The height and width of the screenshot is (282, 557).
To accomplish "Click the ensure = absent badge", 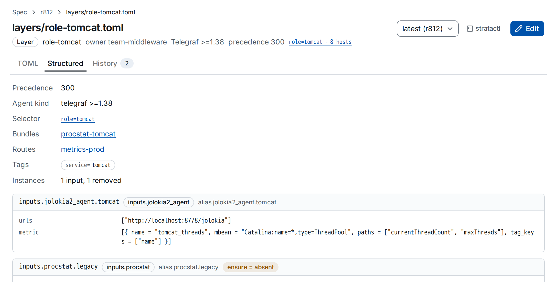I will (x=251, y=267).
